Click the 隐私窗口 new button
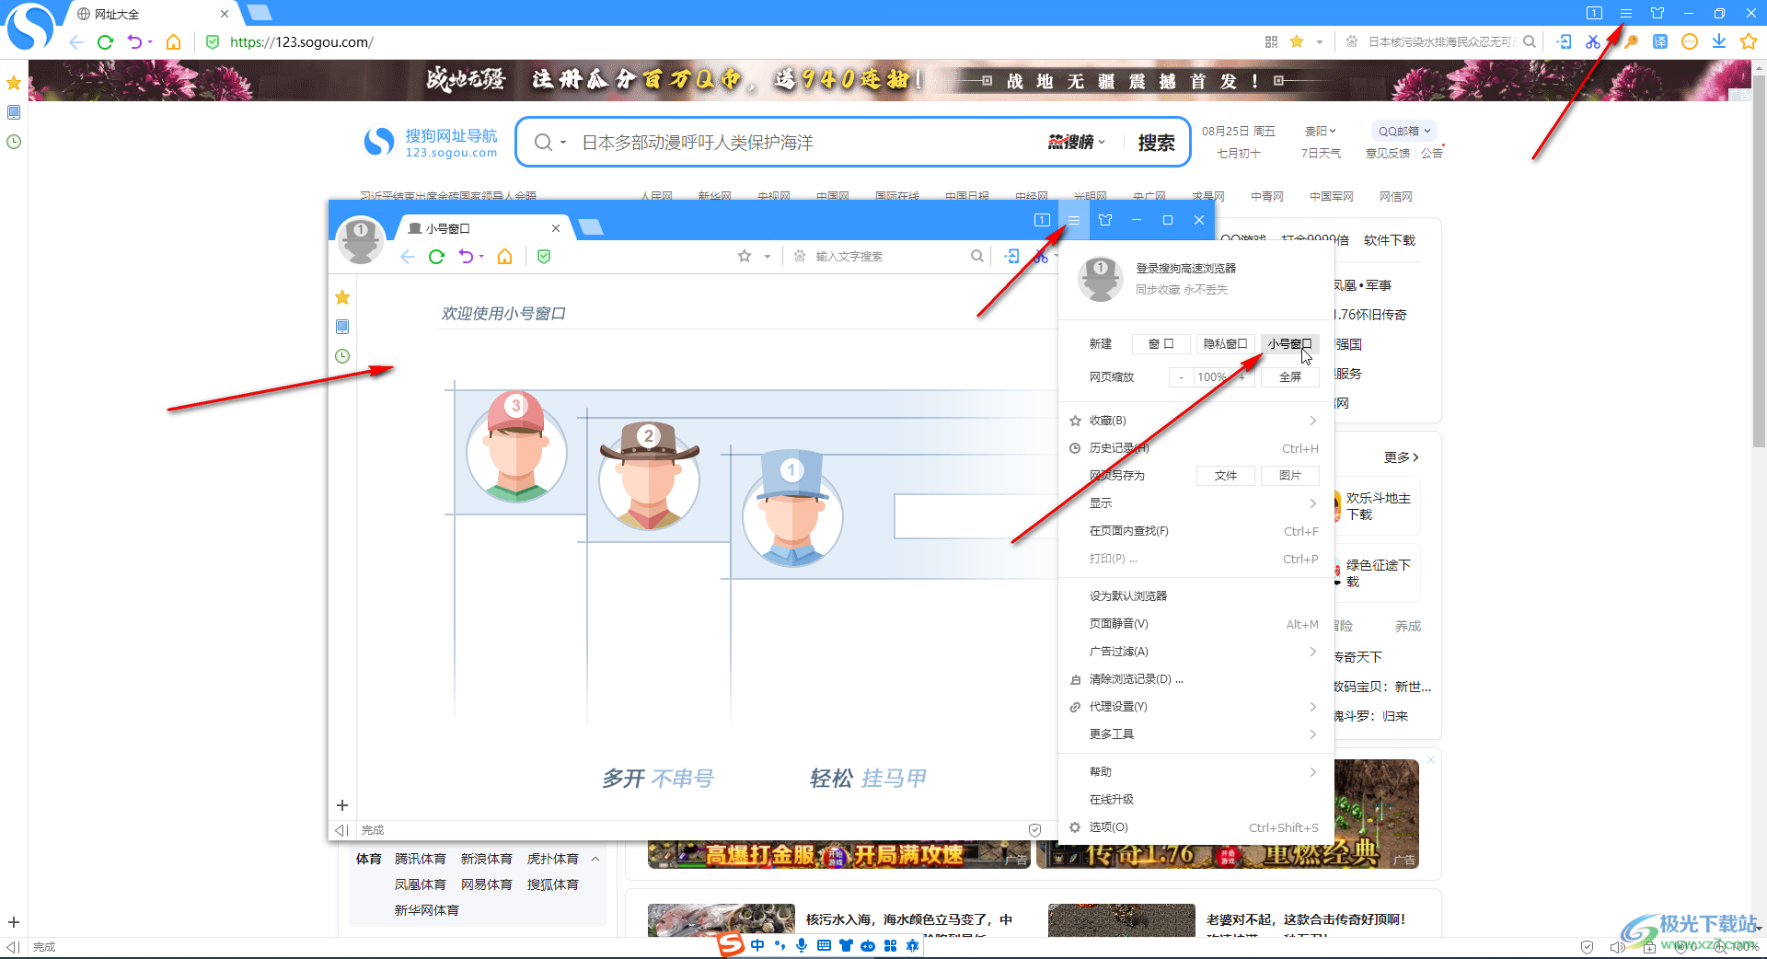The height and width of the screenshot is (959, 1767). click(1226, 344)
